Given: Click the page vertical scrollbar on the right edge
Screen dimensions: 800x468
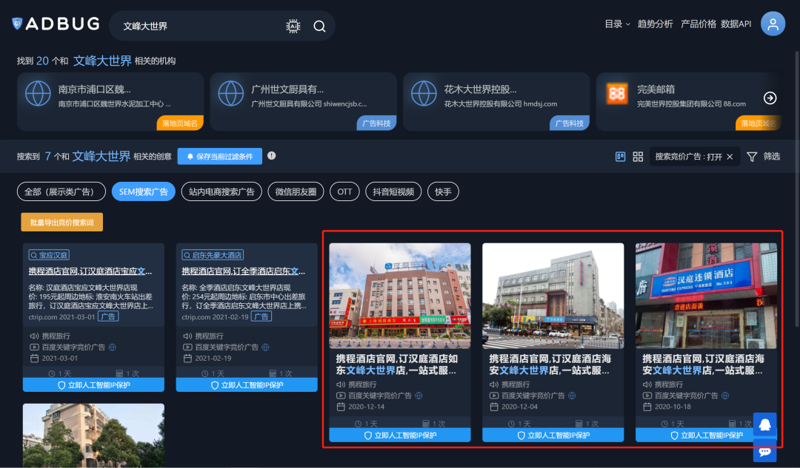Looking at the screenshot, I should (x=797, y=189).
